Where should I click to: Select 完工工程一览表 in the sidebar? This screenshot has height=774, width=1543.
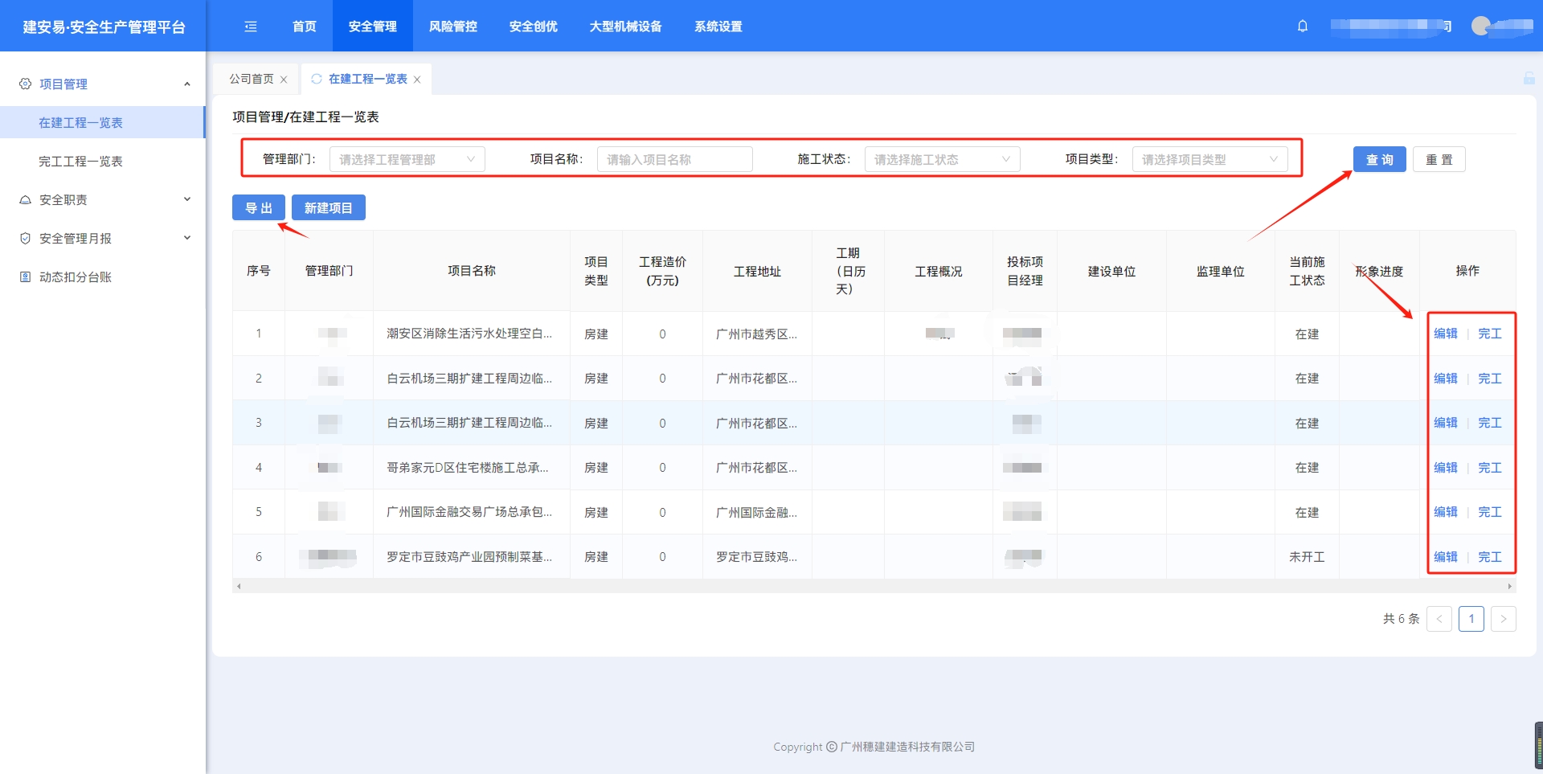[x=80, y=162]
